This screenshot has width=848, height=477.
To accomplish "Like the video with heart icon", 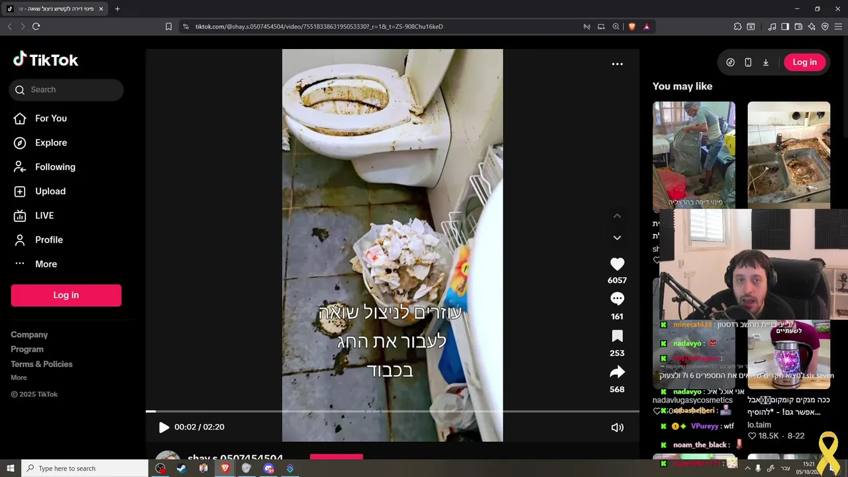I will (617, 264).
